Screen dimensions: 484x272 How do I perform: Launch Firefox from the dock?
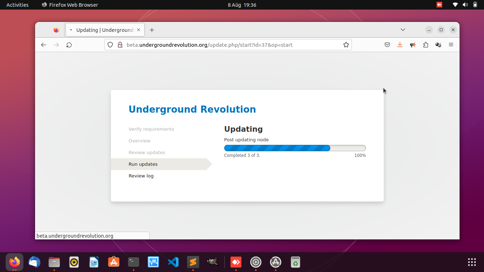15,262
